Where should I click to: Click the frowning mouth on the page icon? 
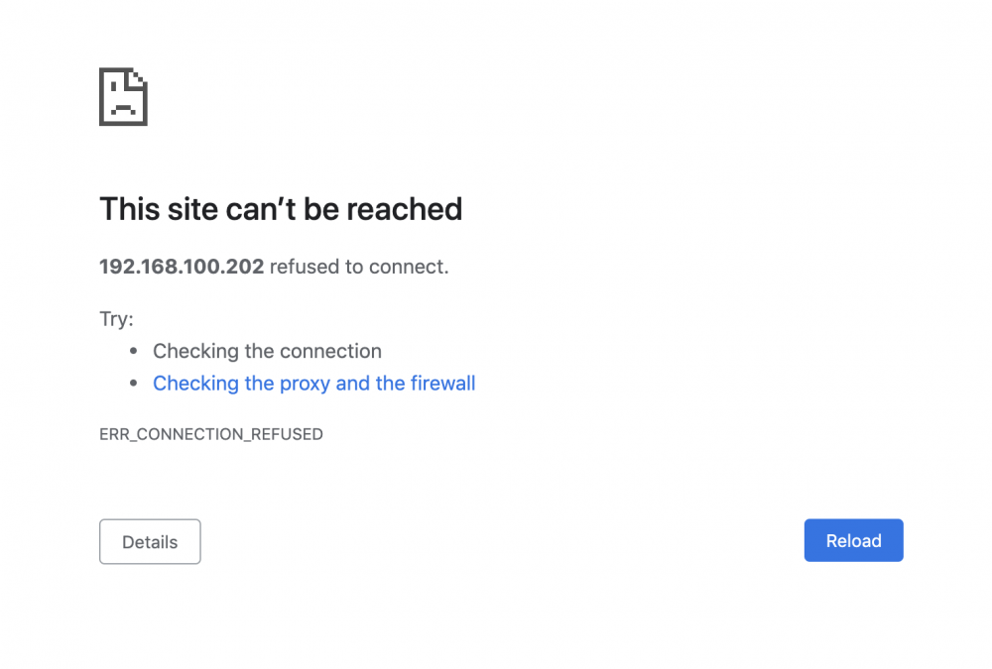(x=122, y=107)
